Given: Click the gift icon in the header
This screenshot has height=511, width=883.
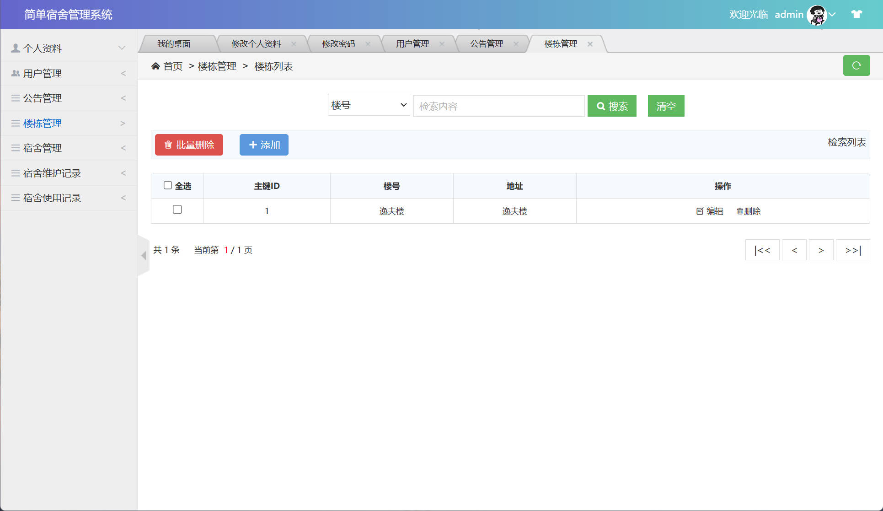Looking at the screenshot, I should (x=856, y=14).
